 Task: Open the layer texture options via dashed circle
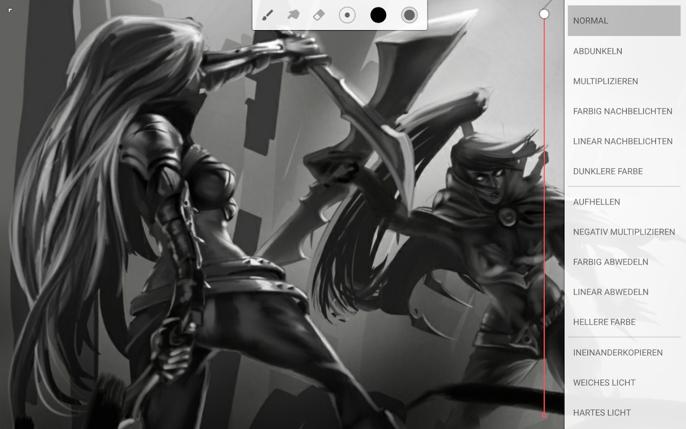pos(410,15)
